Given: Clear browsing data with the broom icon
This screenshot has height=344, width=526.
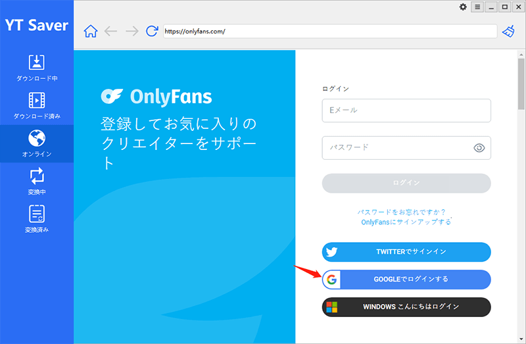Looking at the screenshot, I should coord(508,31).
